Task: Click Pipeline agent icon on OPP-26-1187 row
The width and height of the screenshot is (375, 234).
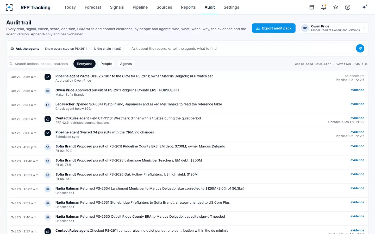Action: point(48,77)
